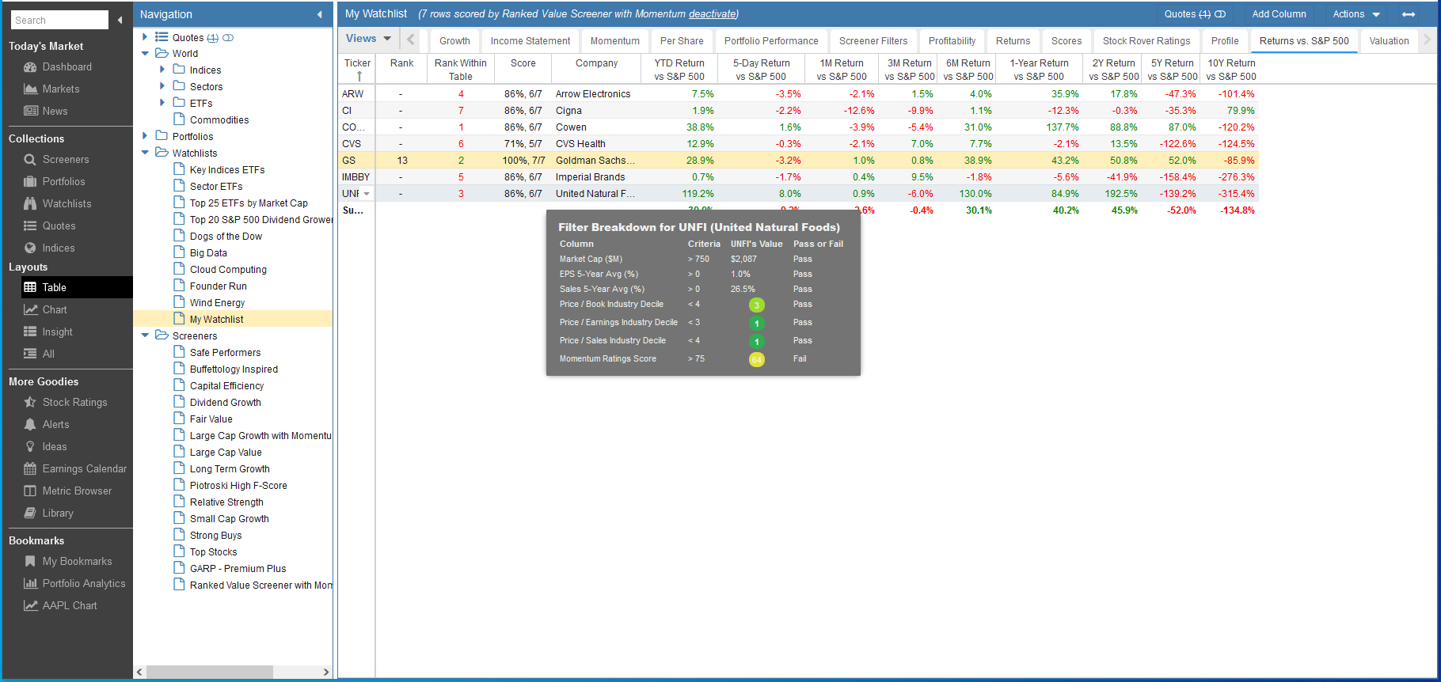Open Alerts bell icon
1441x682 pixels.
pyautogui.click(x=31, y=425)
